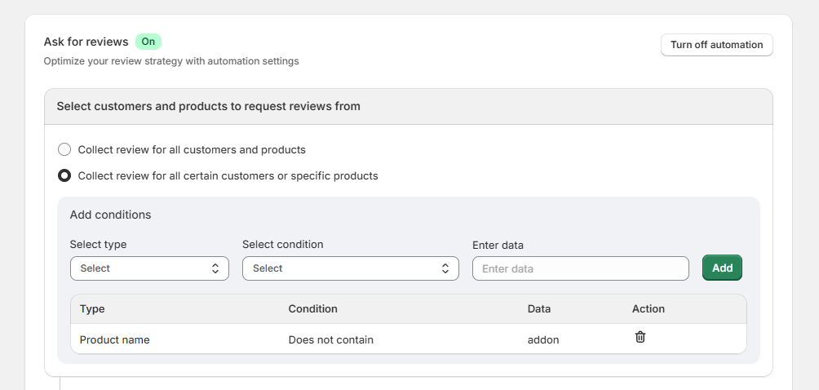Click the 'Product name' cell in conditions table
Screen dimensions: 819x390
[x=114, y=339]
